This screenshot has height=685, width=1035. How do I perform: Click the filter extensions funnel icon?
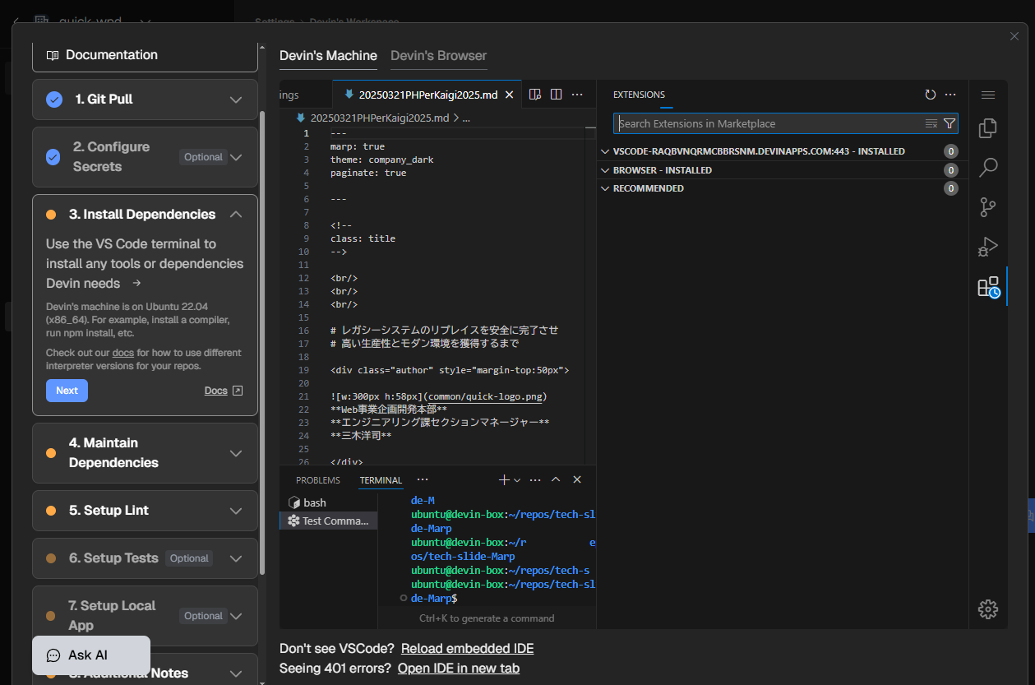coord(950,123)
